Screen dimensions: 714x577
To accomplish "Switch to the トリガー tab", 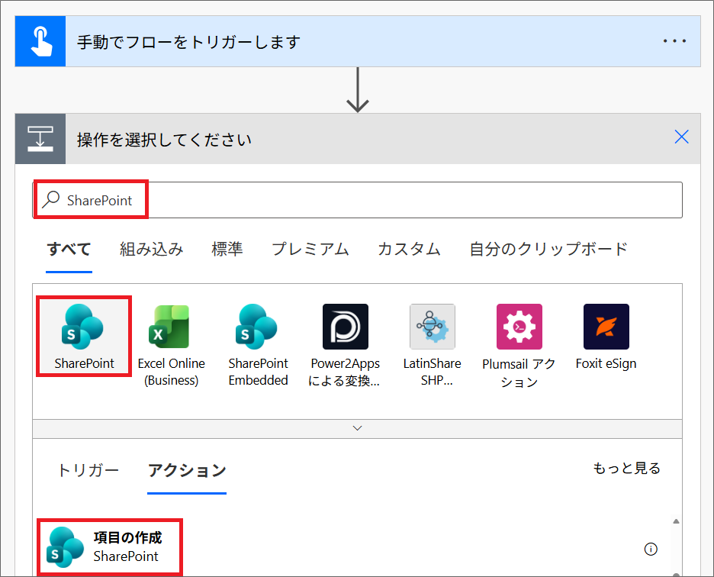I will pyautogui.click(x=88, y=470).
